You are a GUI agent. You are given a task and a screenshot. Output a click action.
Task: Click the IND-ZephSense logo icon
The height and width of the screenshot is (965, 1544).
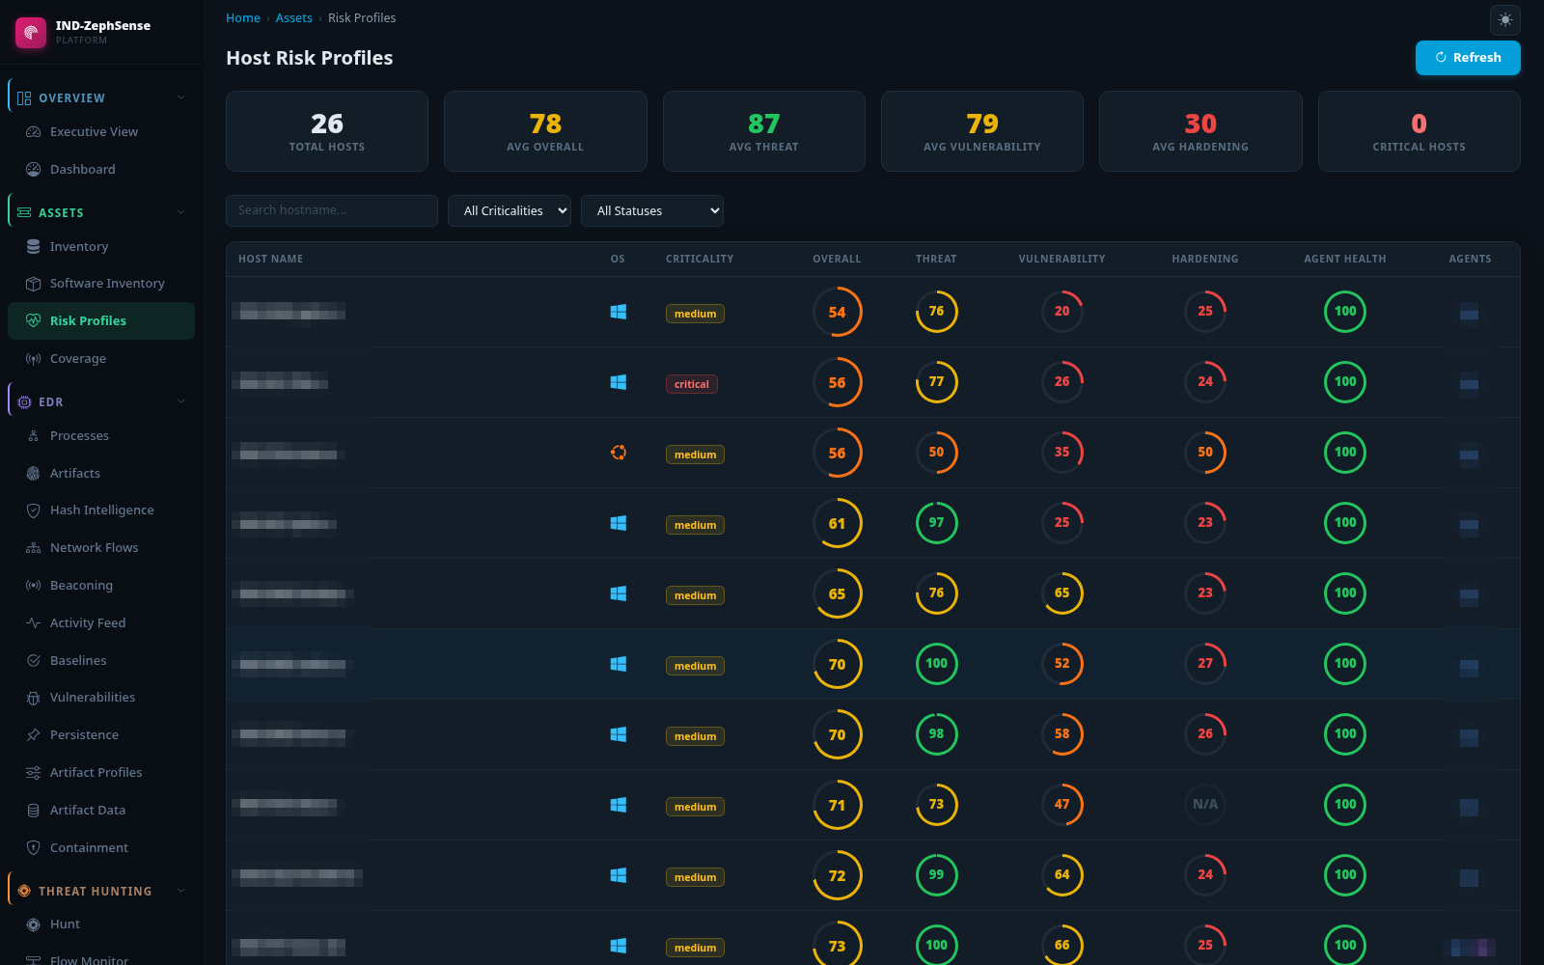(31, 32)
